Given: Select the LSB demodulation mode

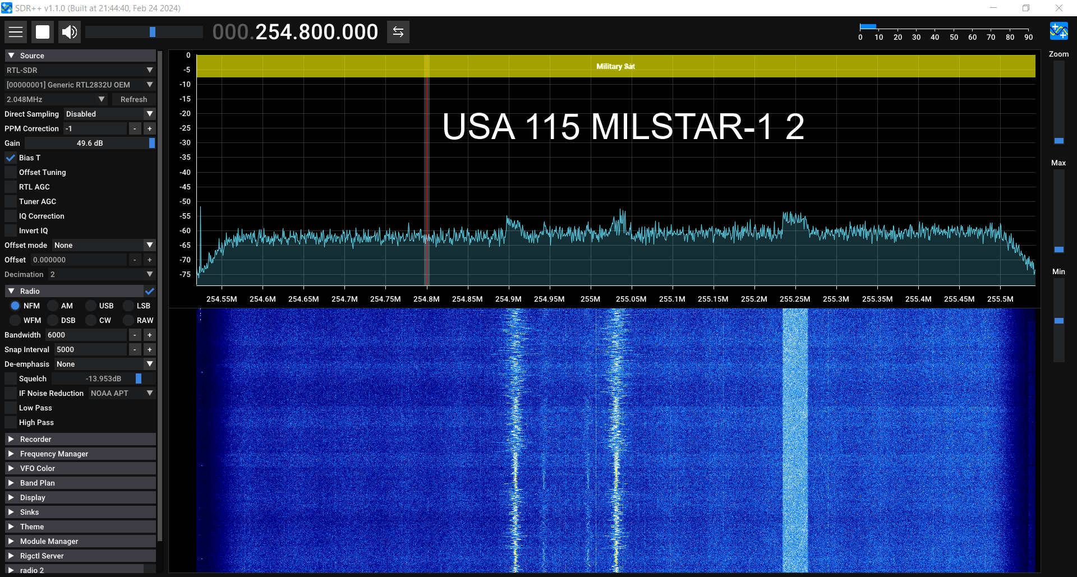Looking at the screenshot, I should [128, 306].
